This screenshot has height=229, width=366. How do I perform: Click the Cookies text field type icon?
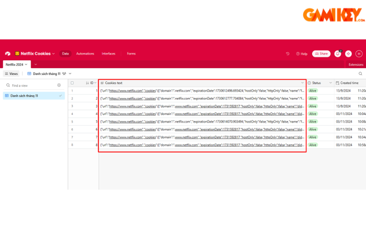(102, 83)
